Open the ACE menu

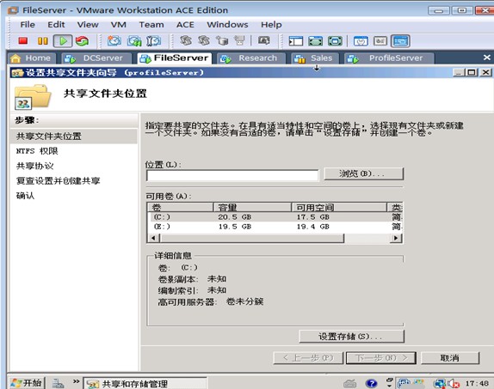coord(185,25)
